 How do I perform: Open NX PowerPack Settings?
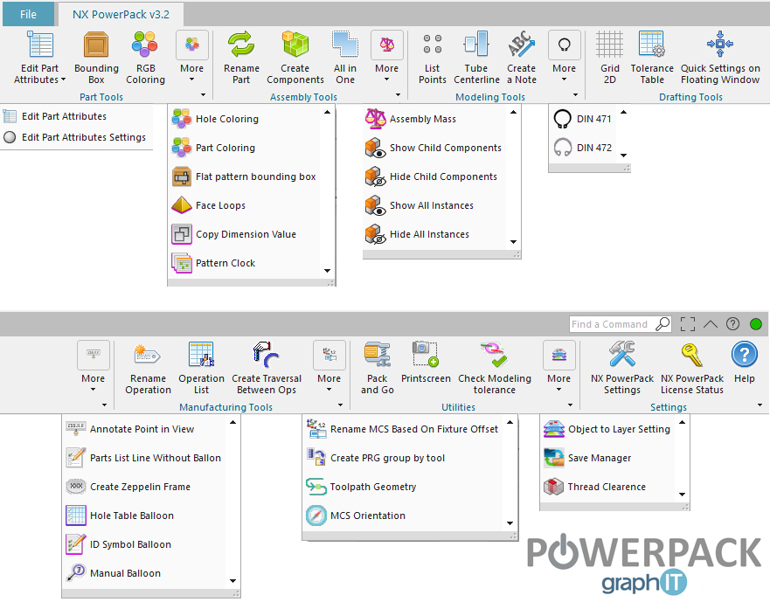(x=622, y=368)
